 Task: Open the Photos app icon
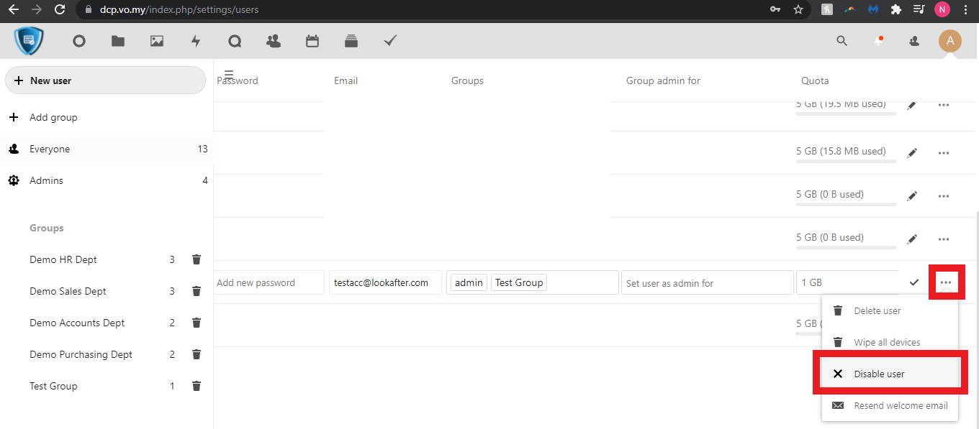[x=157, y=42]
